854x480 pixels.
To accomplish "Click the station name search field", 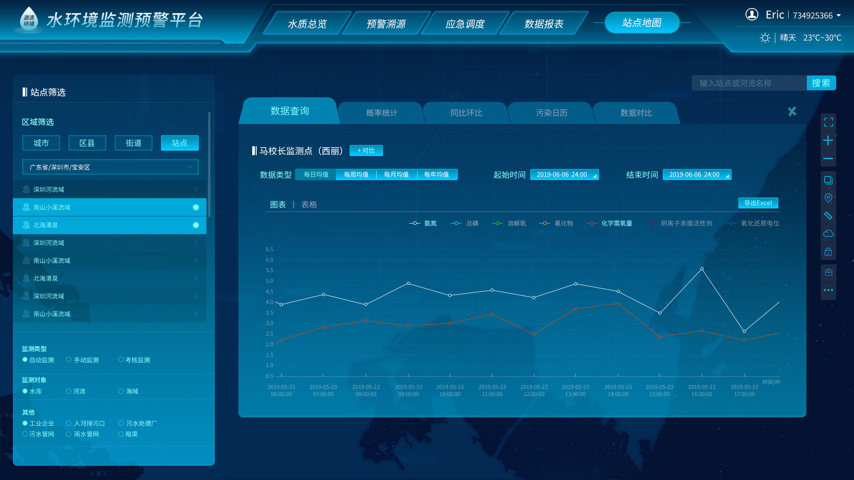I will coord(749,83).
